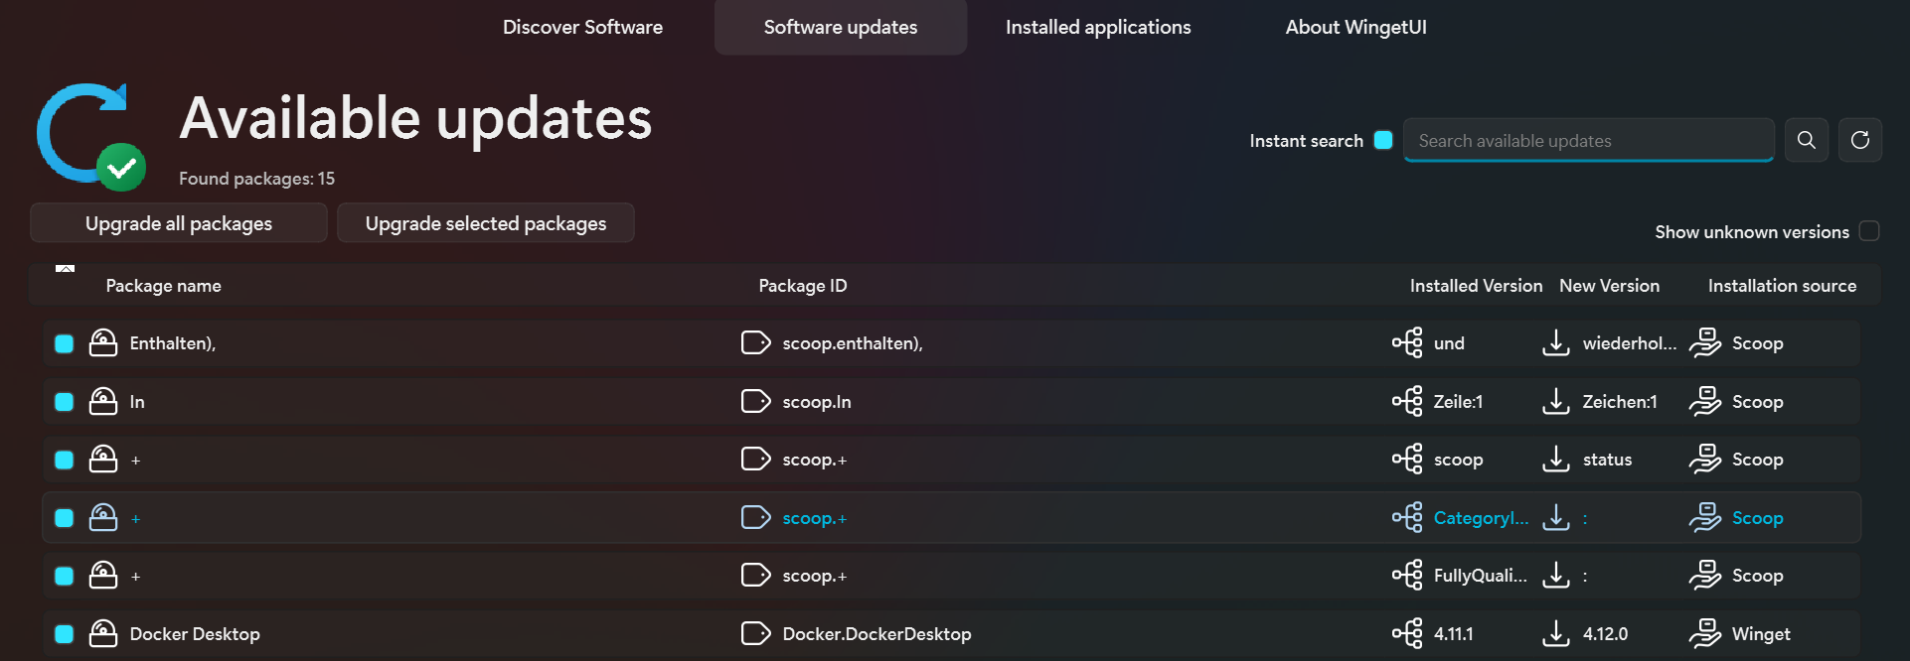Screen dimensions: 1910x661
Task: Toggle the select-all icon in table header
Action: pos(66,269)
